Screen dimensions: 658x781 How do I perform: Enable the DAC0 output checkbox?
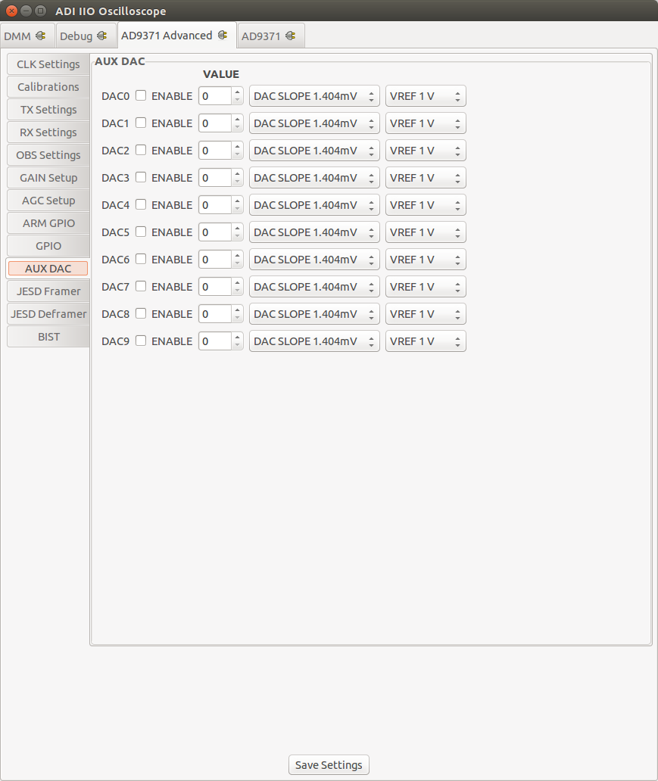(141, 96)
